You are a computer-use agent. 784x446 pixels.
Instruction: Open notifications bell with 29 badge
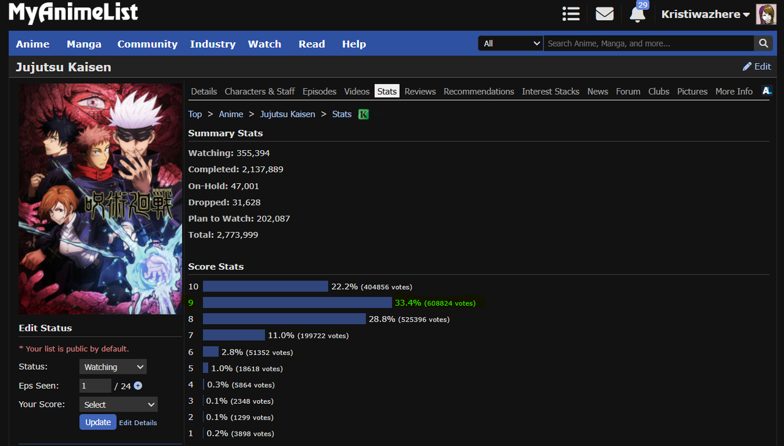(638, 13)
